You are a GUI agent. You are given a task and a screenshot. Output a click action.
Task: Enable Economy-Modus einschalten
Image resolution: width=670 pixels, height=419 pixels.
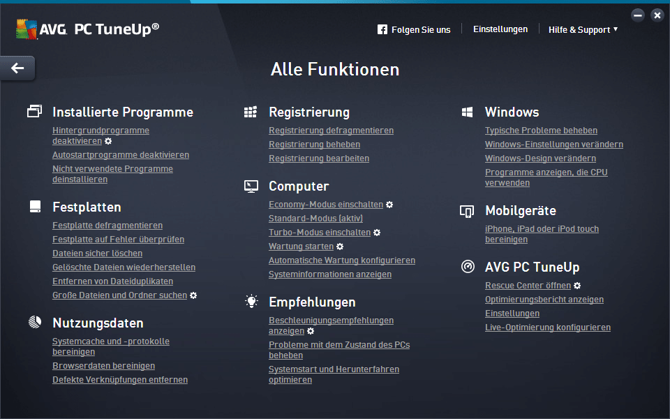[326, 205]
